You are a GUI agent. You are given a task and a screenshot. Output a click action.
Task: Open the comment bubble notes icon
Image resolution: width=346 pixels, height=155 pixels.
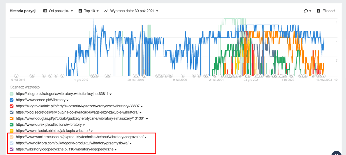(306, 11)
